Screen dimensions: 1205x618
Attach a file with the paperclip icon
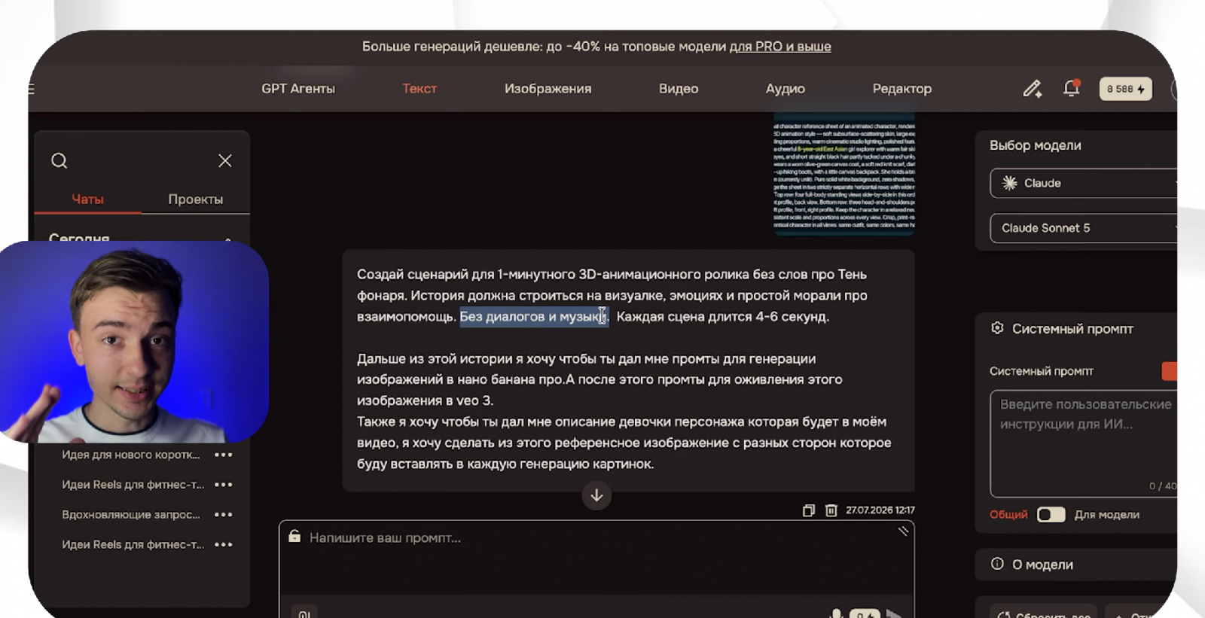(304, 613)
